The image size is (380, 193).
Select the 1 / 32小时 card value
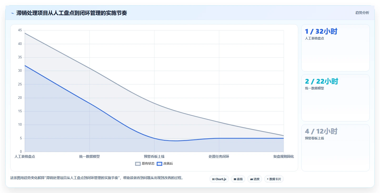(321, 32)
